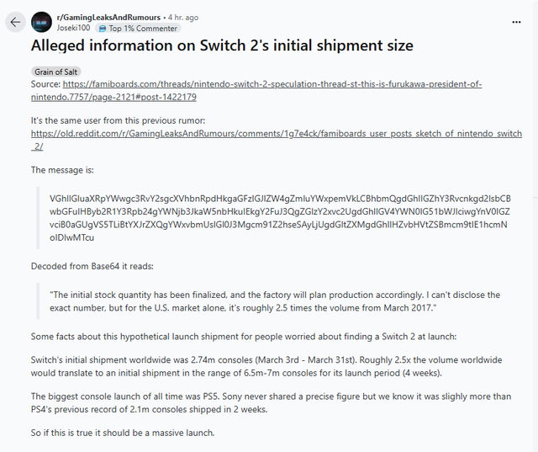Image resolution: width=538 pixels, height=452 pixels.
Task: Click the Base64 encoded message block
Action: pos(280,218)
